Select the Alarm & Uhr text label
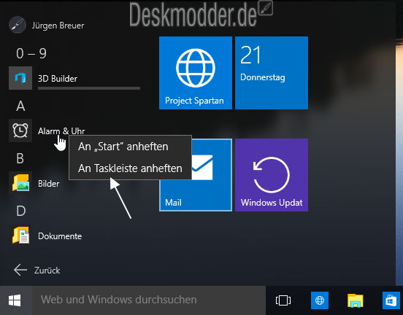This screenshot has width=403, height=315. coord(61,131)
